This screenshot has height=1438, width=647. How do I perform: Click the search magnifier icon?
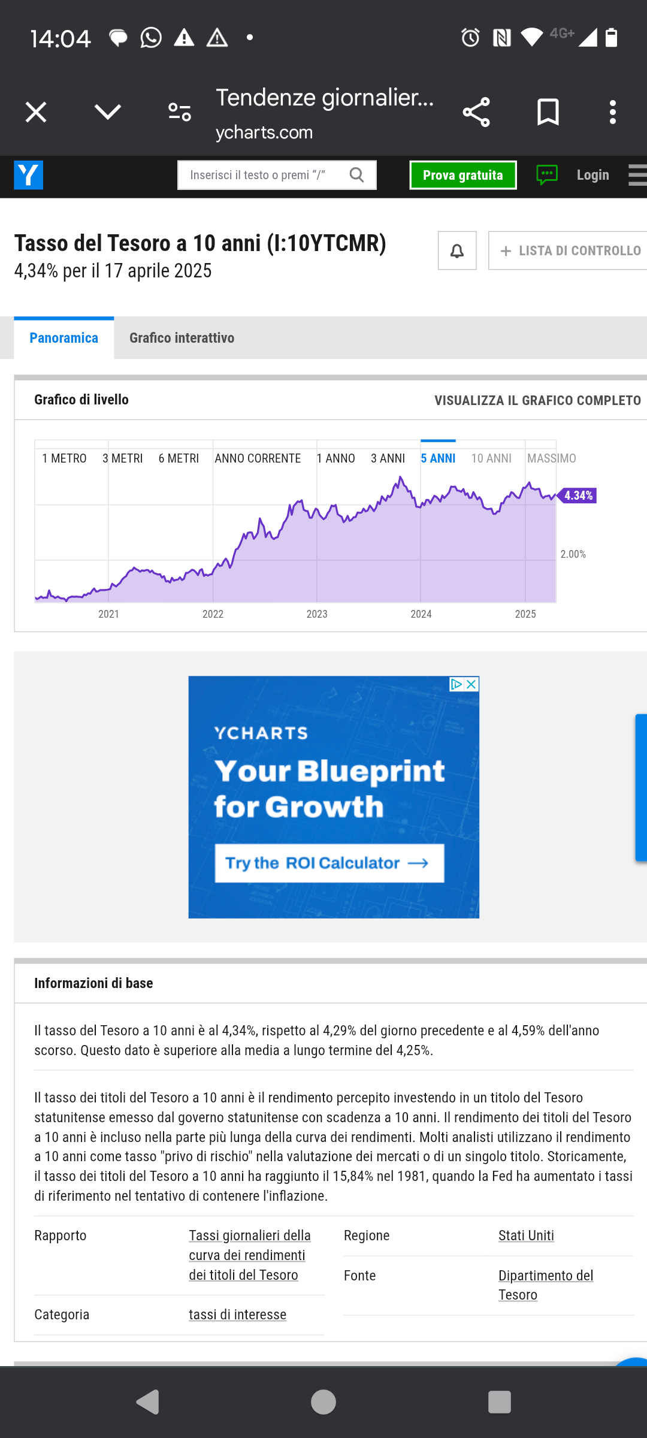[x=357, y=175]
